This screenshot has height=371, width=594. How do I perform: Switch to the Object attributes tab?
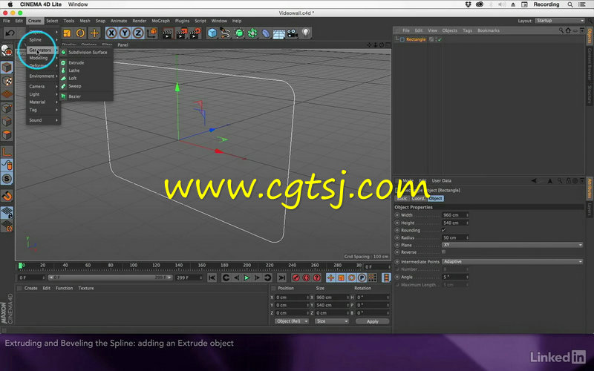click(435, 198)
